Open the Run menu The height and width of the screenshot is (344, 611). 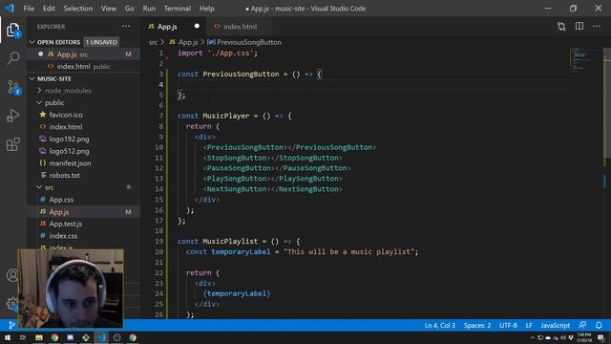tap(149, 9)
